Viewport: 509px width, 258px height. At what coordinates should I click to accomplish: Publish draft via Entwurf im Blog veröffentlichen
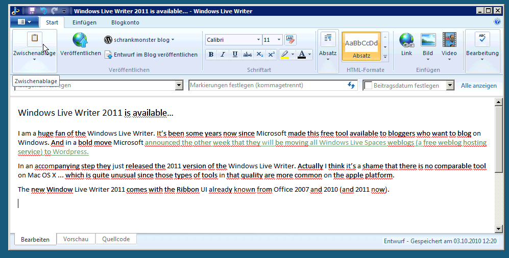[x=151, y=55]
